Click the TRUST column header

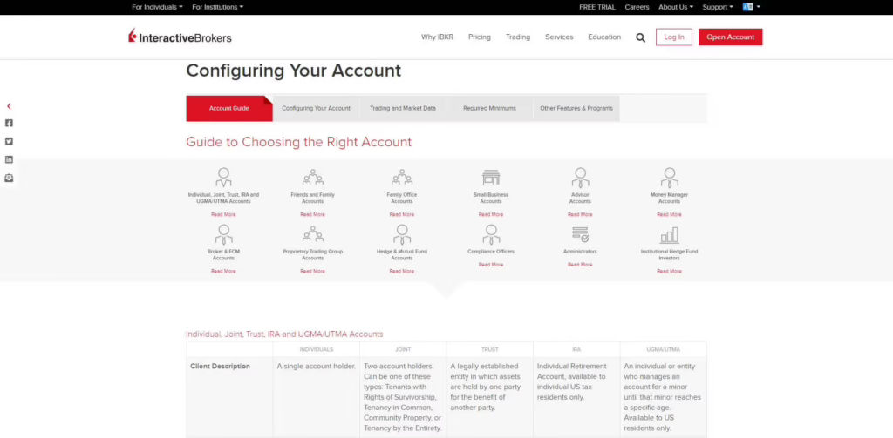[490, 349]
